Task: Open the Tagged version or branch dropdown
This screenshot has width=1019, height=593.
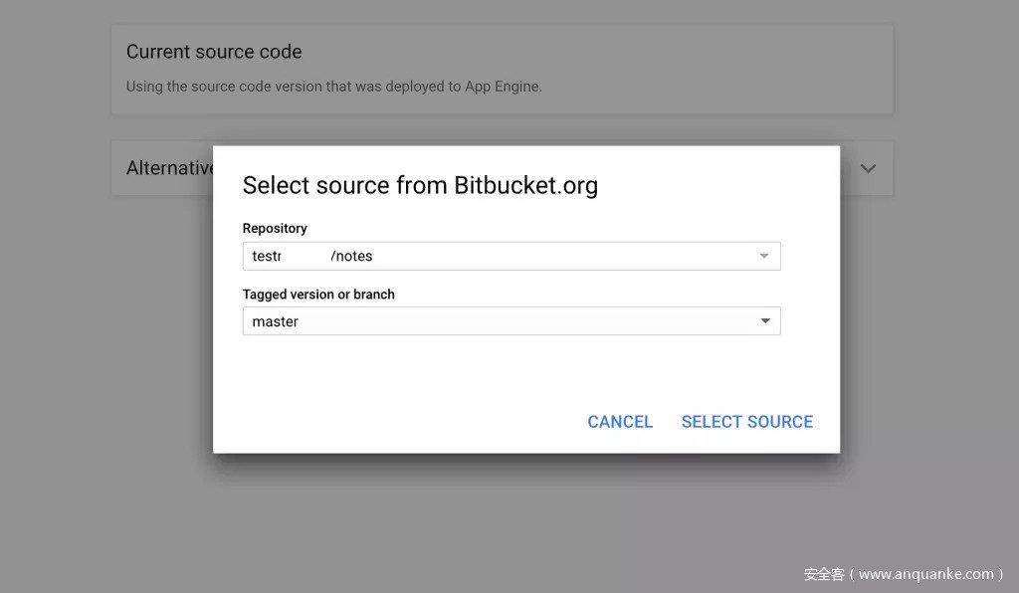Action: [510, 321]
